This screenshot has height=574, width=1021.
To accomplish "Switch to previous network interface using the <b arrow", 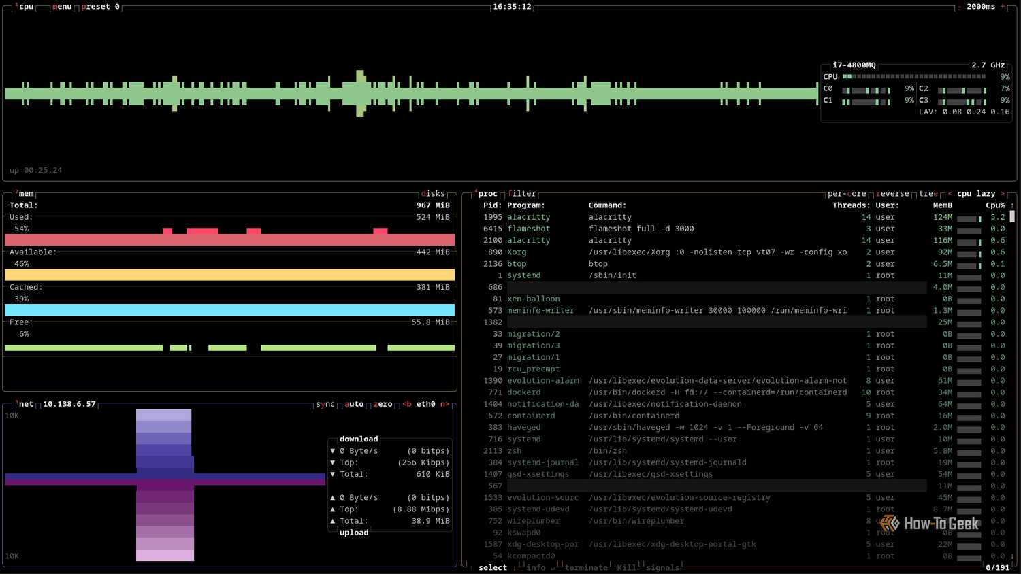I will pos(407,404).
